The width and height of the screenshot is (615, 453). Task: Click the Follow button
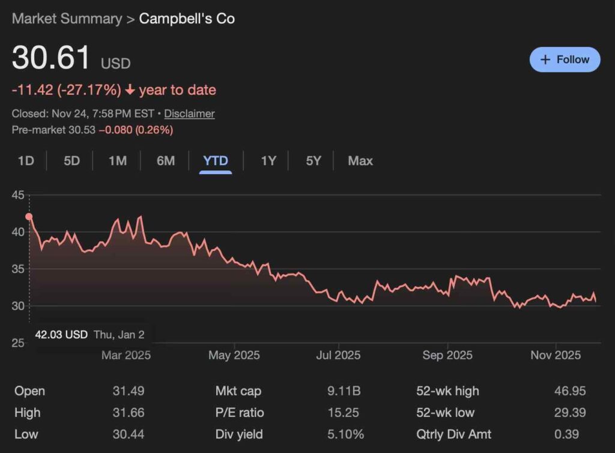click(565, 59)
